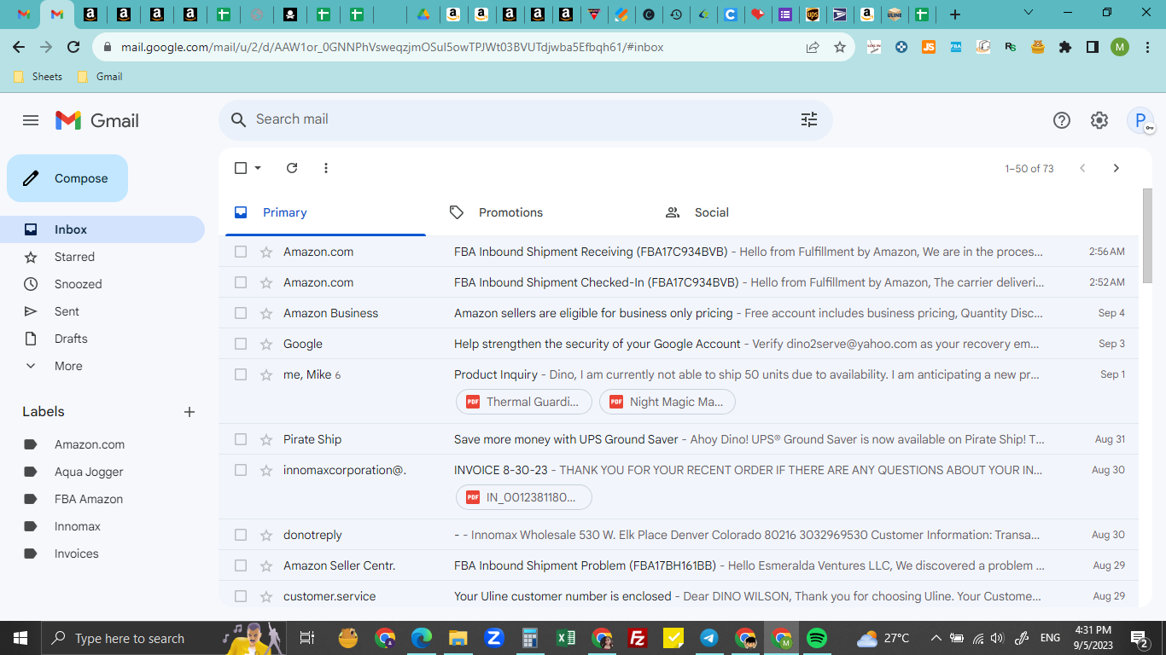Open Telegram from the taskbar
The image size is (1166, 655).
click(x=708, y=638)
